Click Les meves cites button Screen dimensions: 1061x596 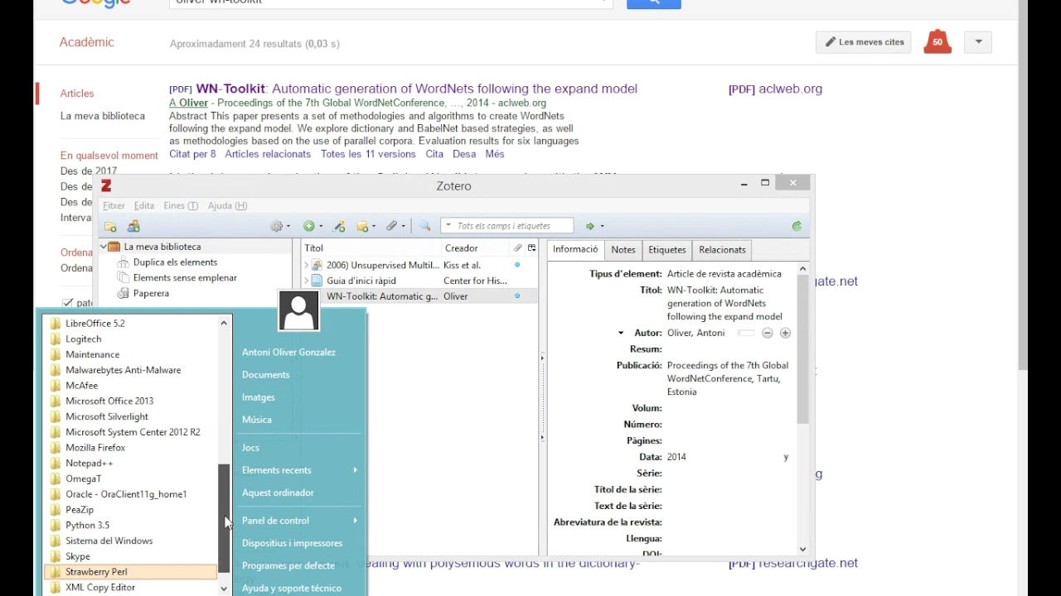pos(864,42)
